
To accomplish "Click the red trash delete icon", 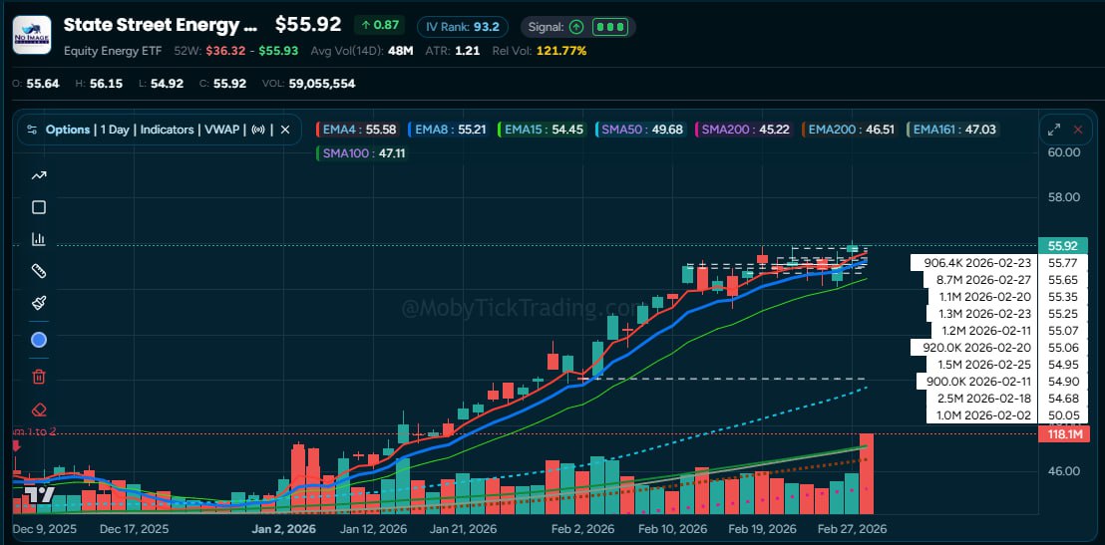I will (x=39, y=376).
